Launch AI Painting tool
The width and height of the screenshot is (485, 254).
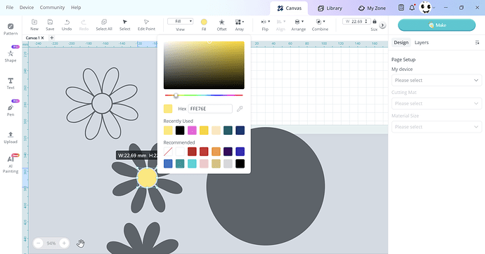pyautogui.click(x=11, y=164)
